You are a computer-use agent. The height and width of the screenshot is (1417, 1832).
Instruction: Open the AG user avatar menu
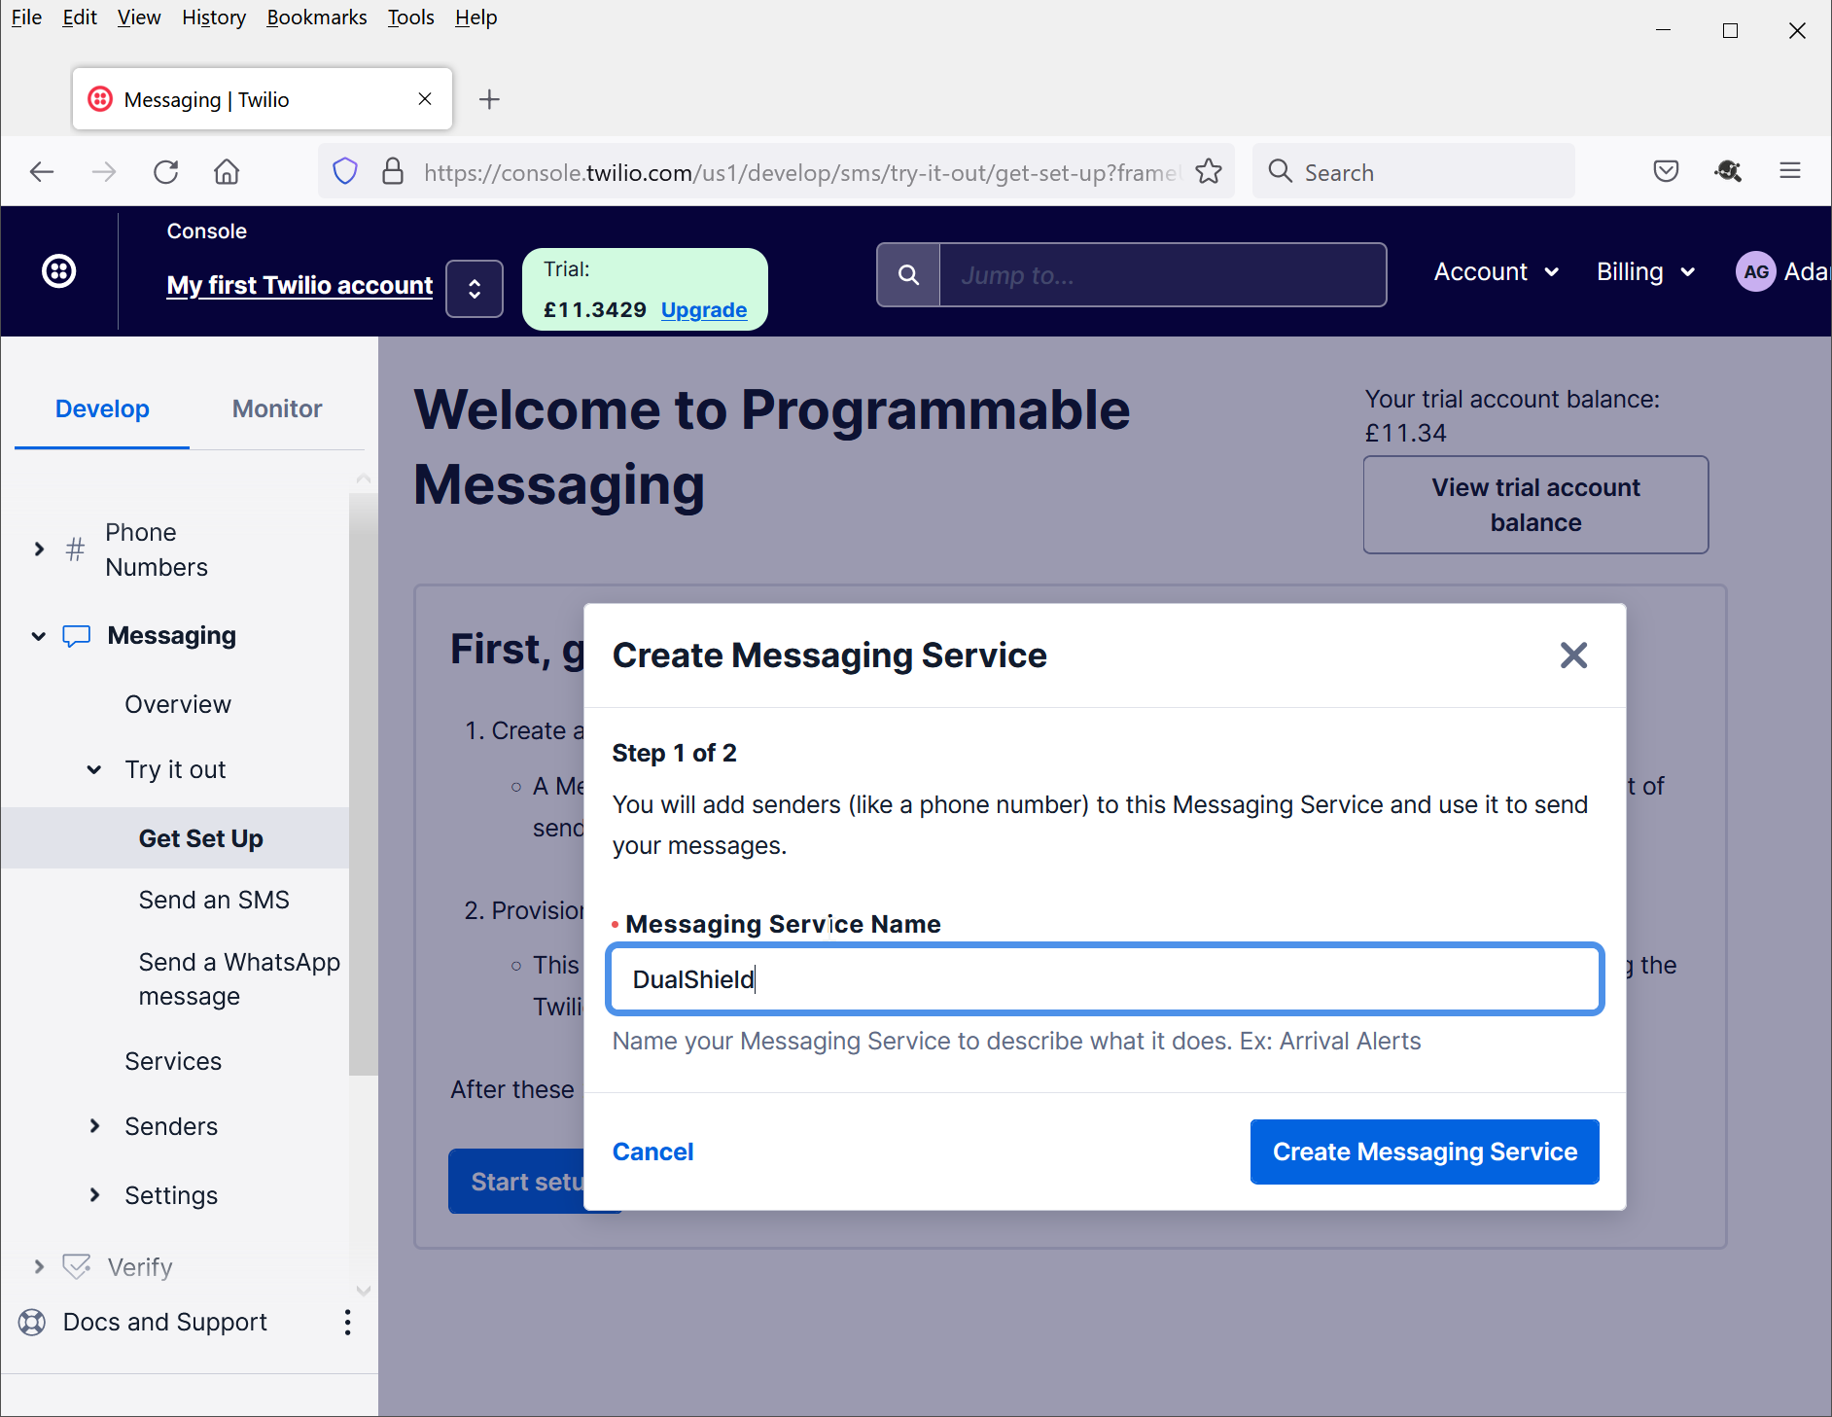pyautogui.click(x=1755, y=272)
